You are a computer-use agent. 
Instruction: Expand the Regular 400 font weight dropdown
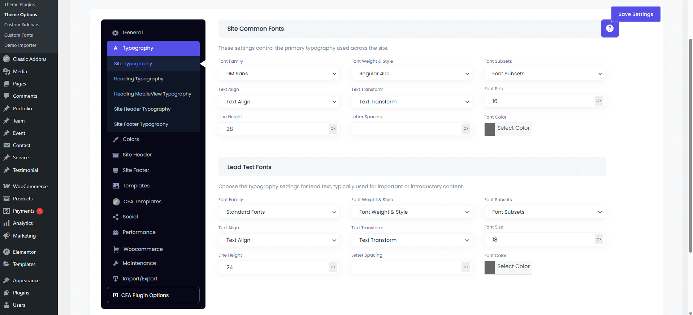pyautogui.click(x=412, y=74)
